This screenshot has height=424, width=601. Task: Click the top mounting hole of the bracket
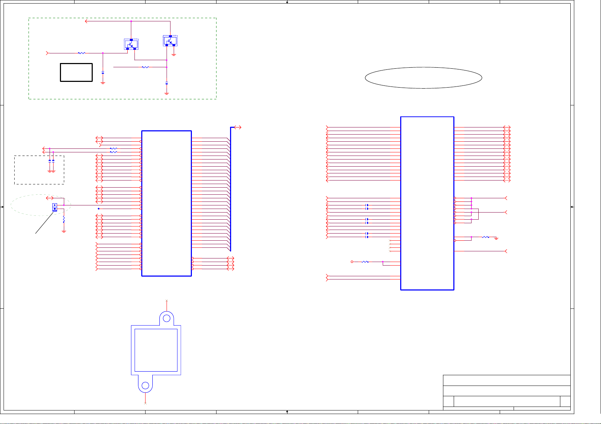pos(167,318)
